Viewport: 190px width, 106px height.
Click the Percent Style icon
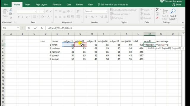(92, 17)
